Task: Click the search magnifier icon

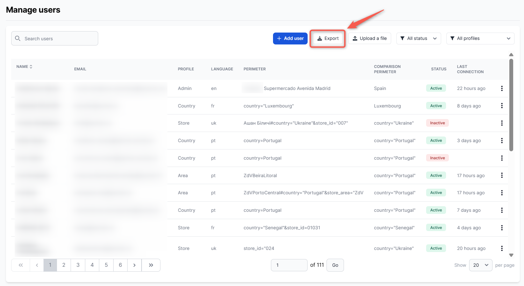Action: tap(18, 39)
